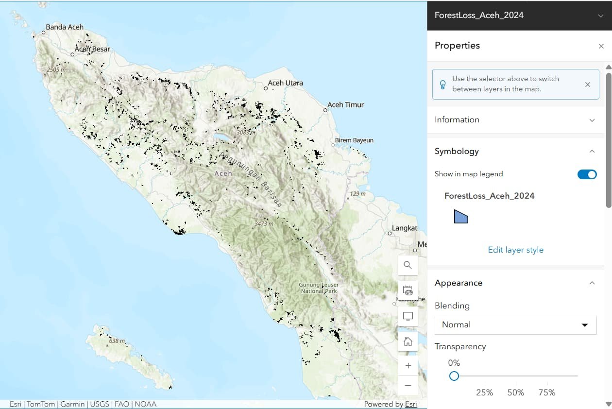Open the Esri link in attribution

(x=411, y=404)
